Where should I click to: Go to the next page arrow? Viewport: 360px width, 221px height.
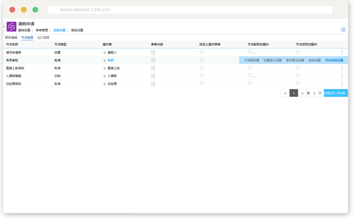[x=302, y=93]
